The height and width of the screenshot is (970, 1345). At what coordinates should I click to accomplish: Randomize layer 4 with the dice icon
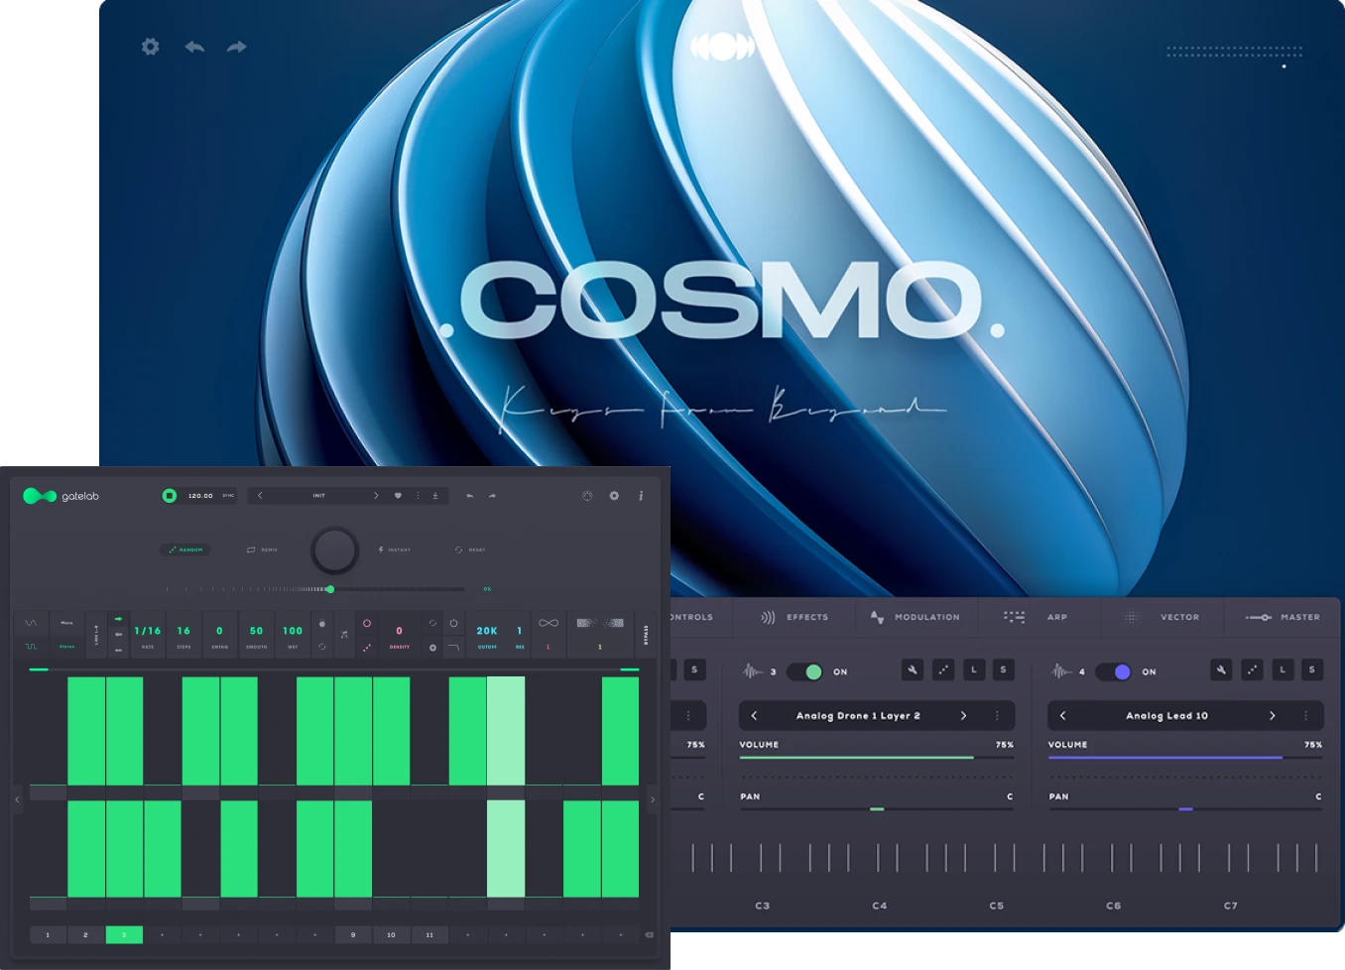[1253, 670]
